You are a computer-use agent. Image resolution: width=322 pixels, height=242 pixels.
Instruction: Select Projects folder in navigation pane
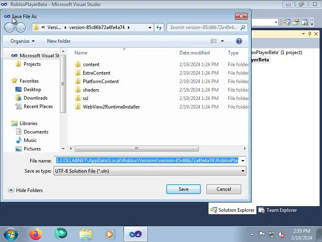tap(28, 64)
